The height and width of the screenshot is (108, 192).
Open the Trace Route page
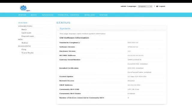(27, 53)
